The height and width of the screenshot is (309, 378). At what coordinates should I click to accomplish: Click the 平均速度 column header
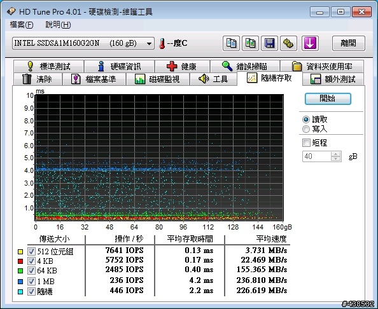click(271, 239)
